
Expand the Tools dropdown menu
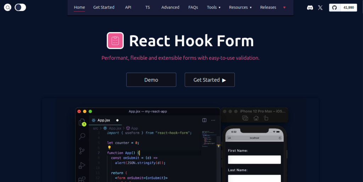point(214,7)
